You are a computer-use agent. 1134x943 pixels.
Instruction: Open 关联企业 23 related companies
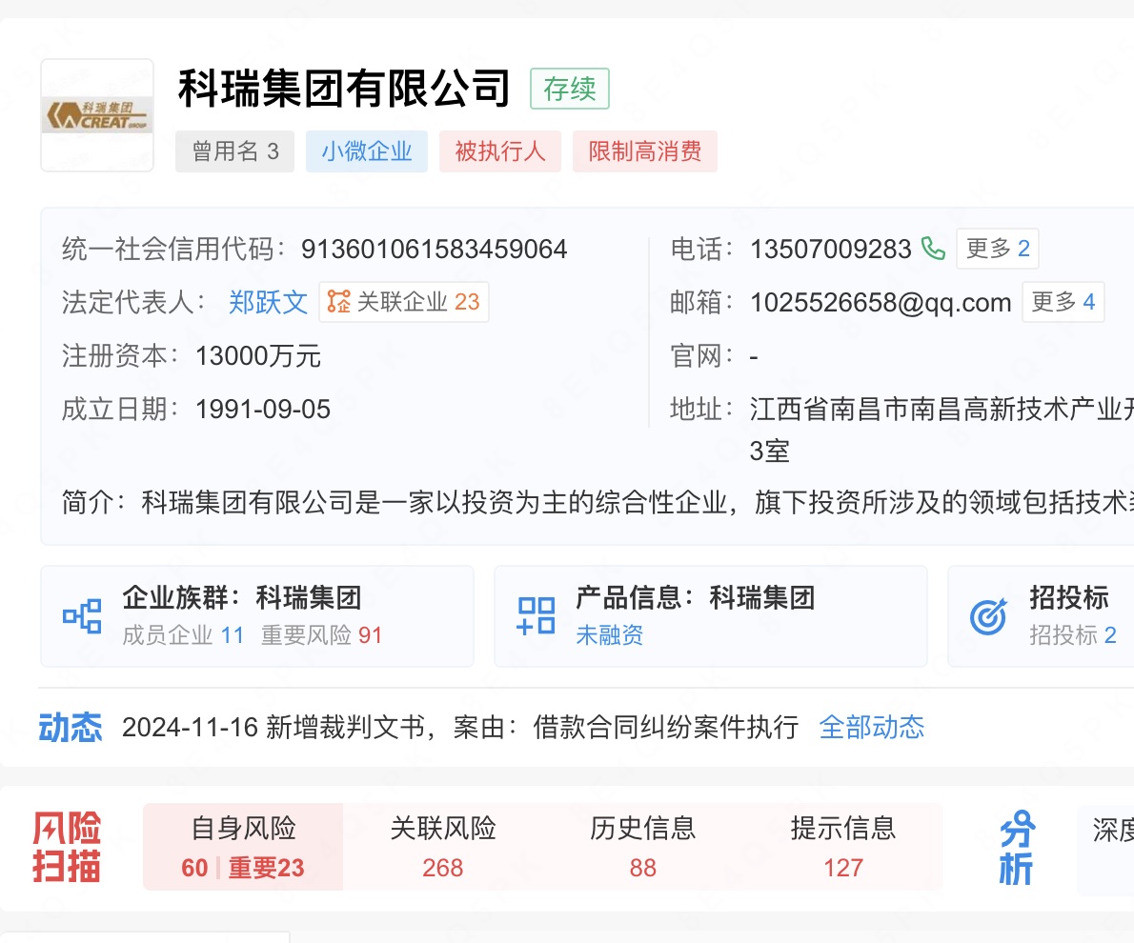(404, 302)
